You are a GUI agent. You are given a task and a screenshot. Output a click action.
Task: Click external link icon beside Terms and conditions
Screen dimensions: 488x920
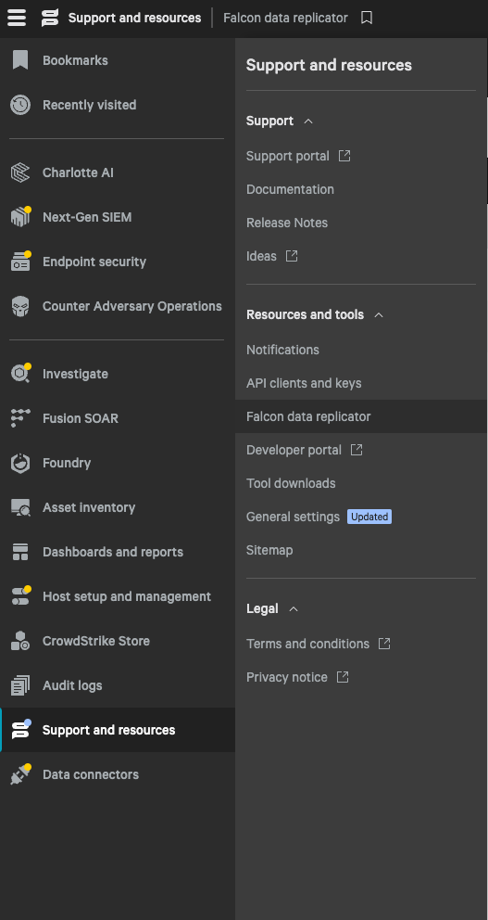click(x=384, y=644)
